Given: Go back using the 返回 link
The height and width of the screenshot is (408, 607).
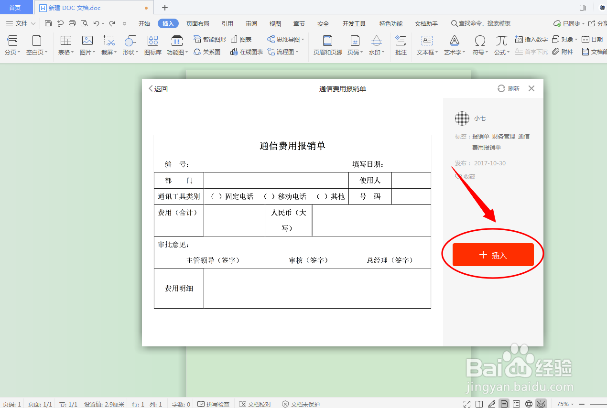Looking at the screenshot, I should coord(158,88).
